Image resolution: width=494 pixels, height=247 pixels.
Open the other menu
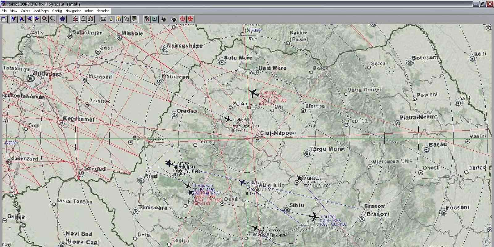[89, 11]
